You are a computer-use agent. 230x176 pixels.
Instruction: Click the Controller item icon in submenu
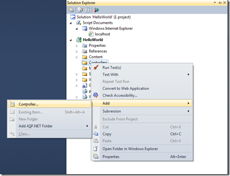(x=12, y=104)
